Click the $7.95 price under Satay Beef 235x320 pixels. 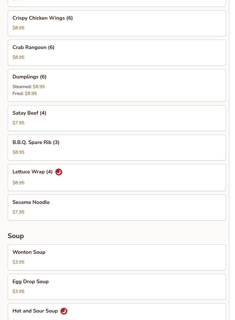click(18, 123)
